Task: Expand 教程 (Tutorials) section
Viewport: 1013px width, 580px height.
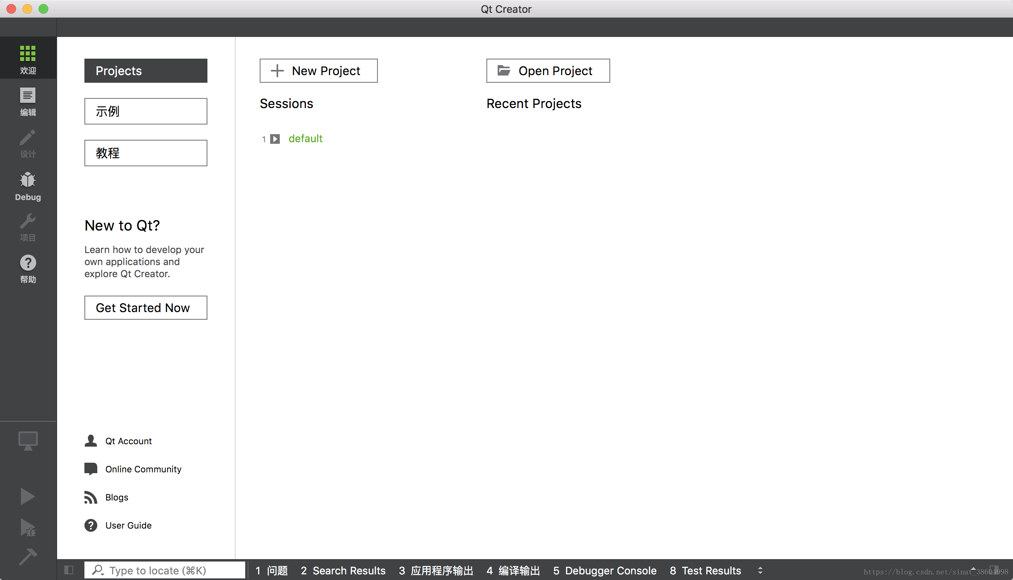Action: tap(146, 153)
